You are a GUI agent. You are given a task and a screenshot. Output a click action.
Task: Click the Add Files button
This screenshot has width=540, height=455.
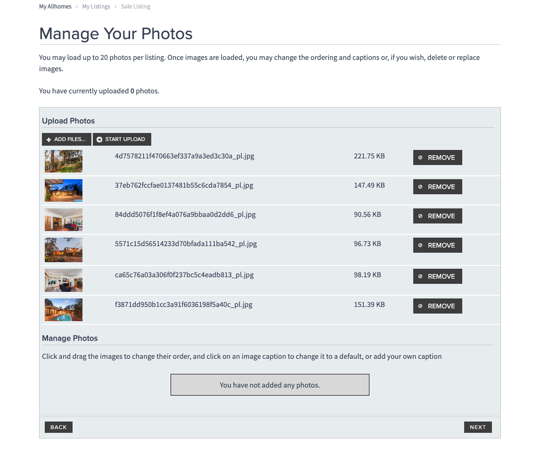(66, 139)
